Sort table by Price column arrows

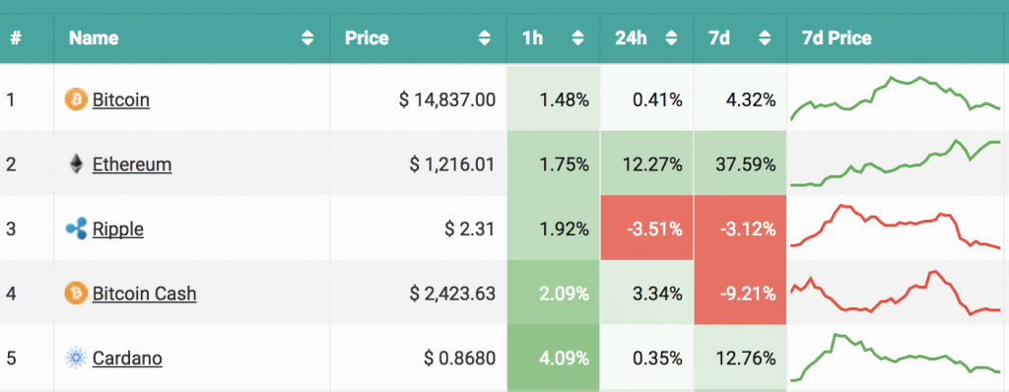tap(485, 38)
